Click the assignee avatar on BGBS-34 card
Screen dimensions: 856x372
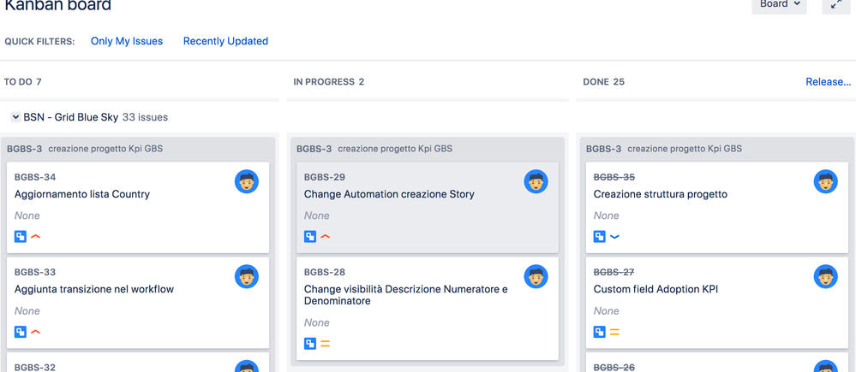point(247,182)
